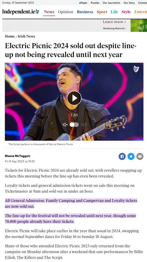
Task: Open the News section tab
Action: pyautogui.click(x=49, y=12)
